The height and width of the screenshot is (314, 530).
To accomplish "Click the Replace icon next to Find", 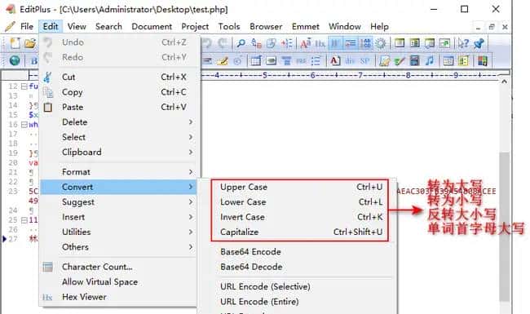I will (256, 43).
